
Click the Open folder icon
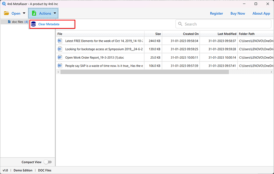[7, 13]
